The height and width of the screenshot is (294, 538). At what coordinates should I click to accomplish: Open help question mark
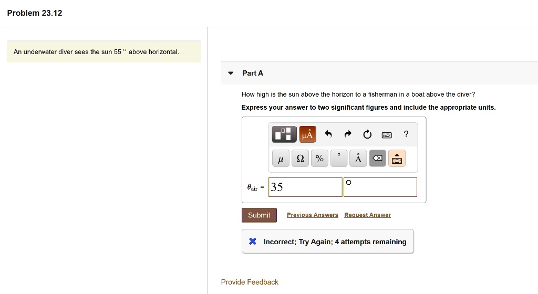406,134
